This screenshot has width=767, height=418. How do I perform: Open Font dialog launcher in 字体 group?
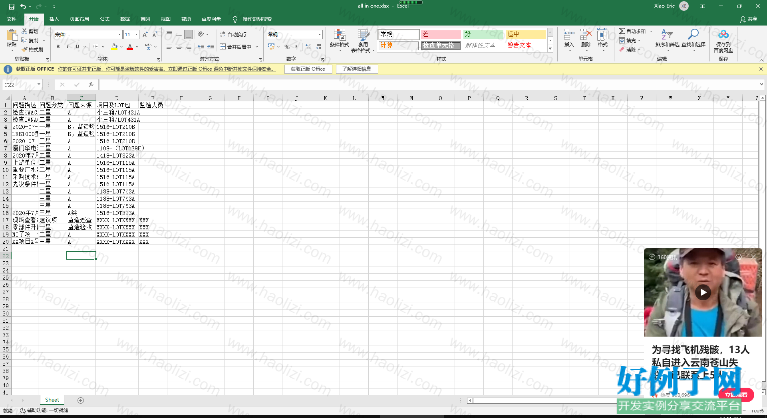159,59
